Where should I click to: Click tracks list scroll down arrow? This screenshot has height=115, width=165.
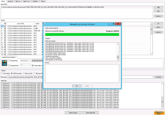[x=152, y=54]
